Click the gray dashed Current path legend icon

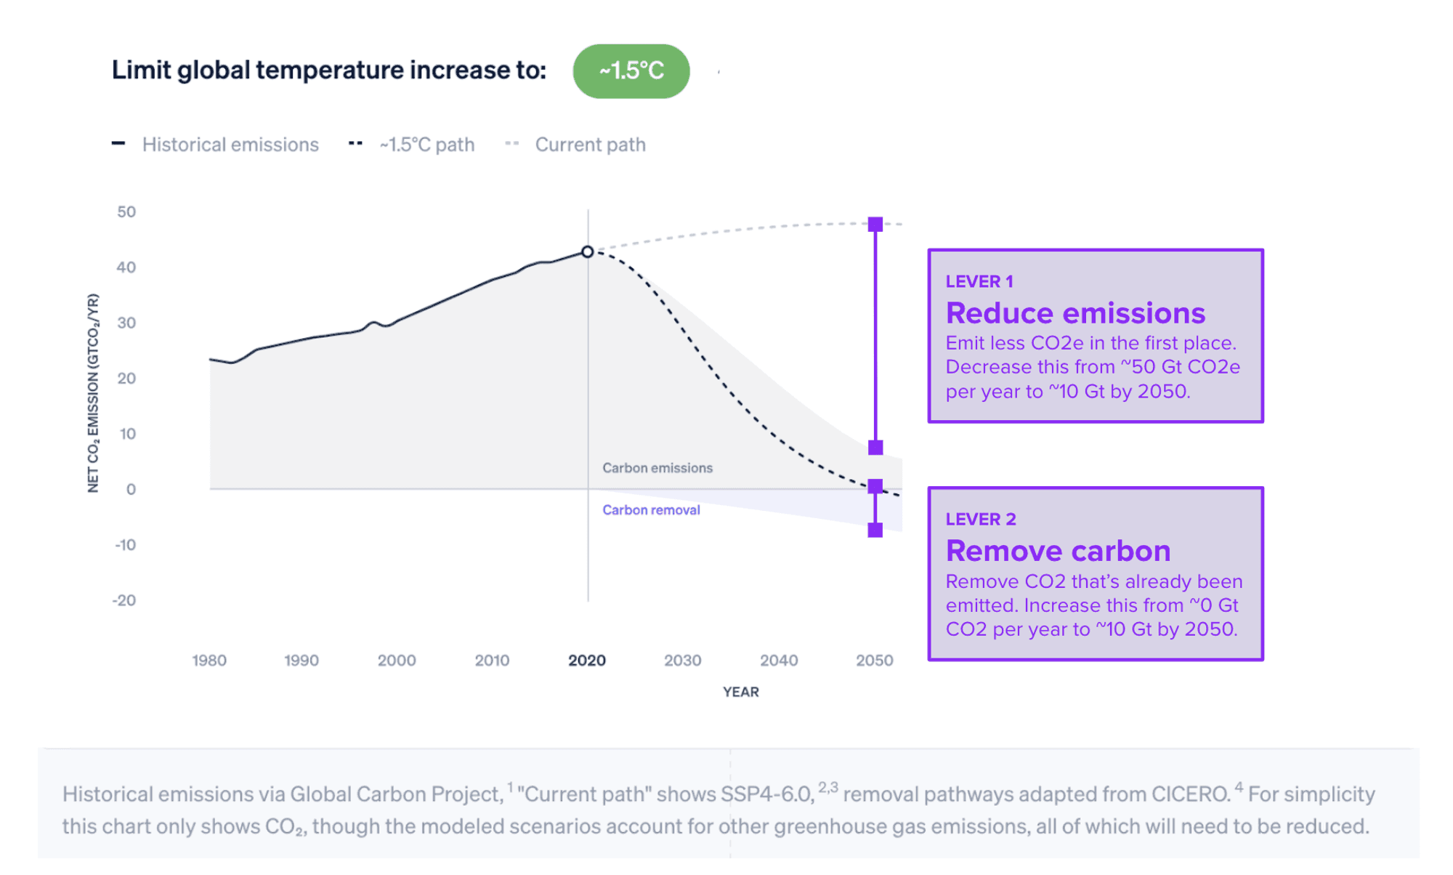pyautogui.click(x=512, y=143)
